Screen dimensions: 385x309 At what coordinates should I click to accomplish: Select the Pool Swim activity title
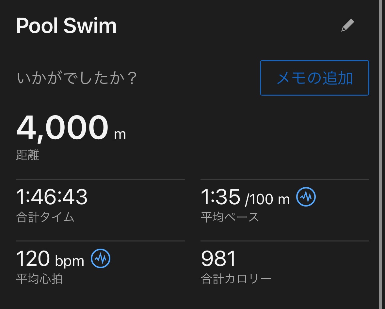(66, 26)
